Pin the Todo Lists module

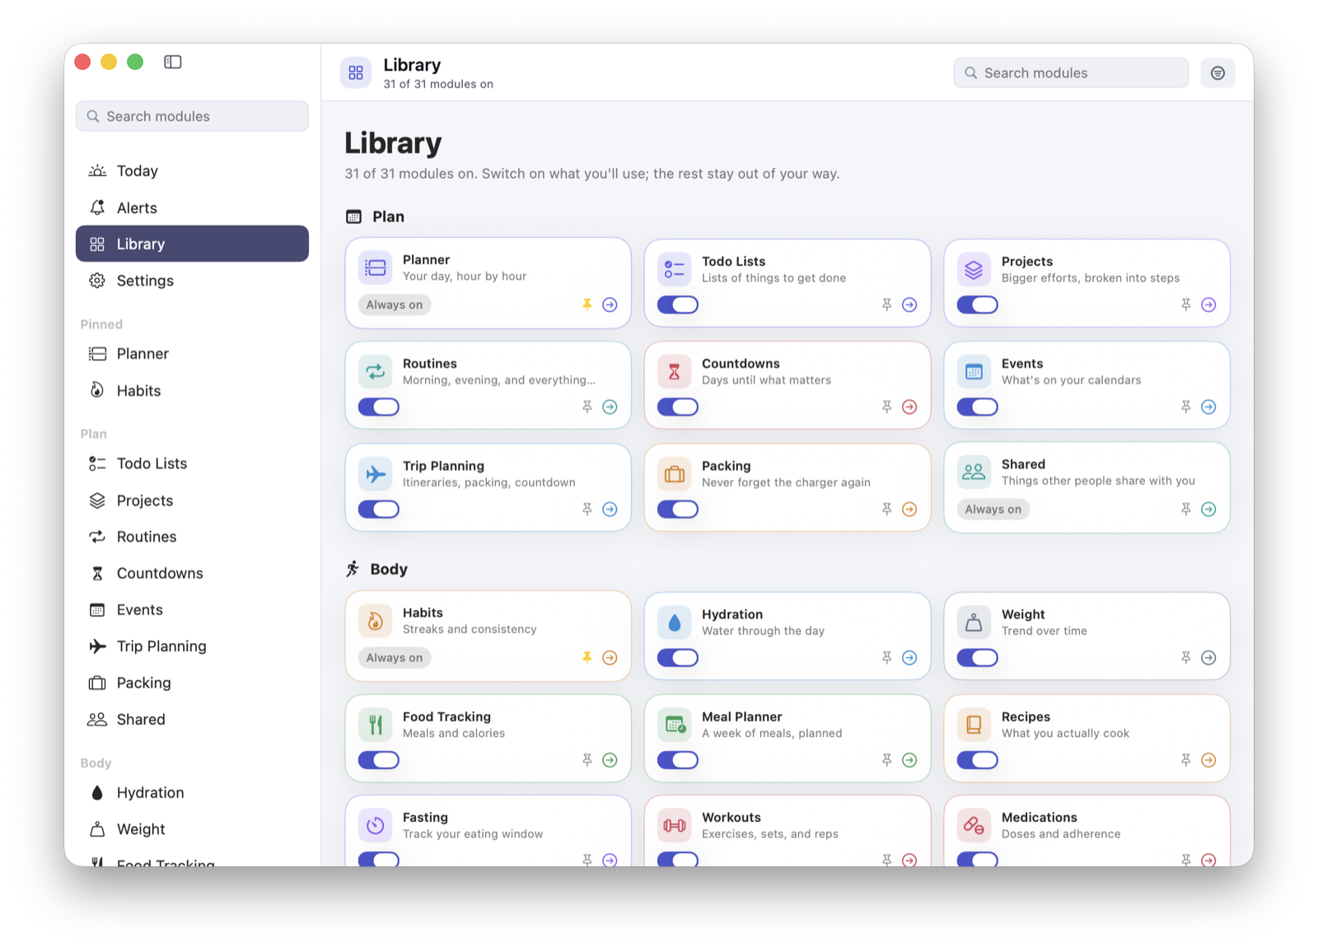click(x=886, y=305)
